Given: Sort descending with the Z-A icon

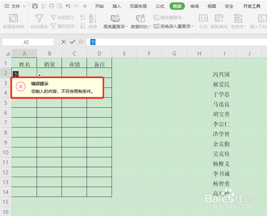Looking at the screenshot, I should pos(83,26).
